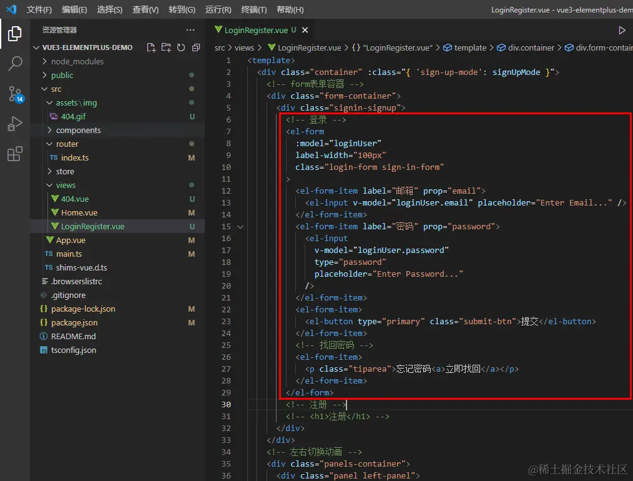
Task: Close the LoginRegister.vue editor tab
Action: point(305,30)
